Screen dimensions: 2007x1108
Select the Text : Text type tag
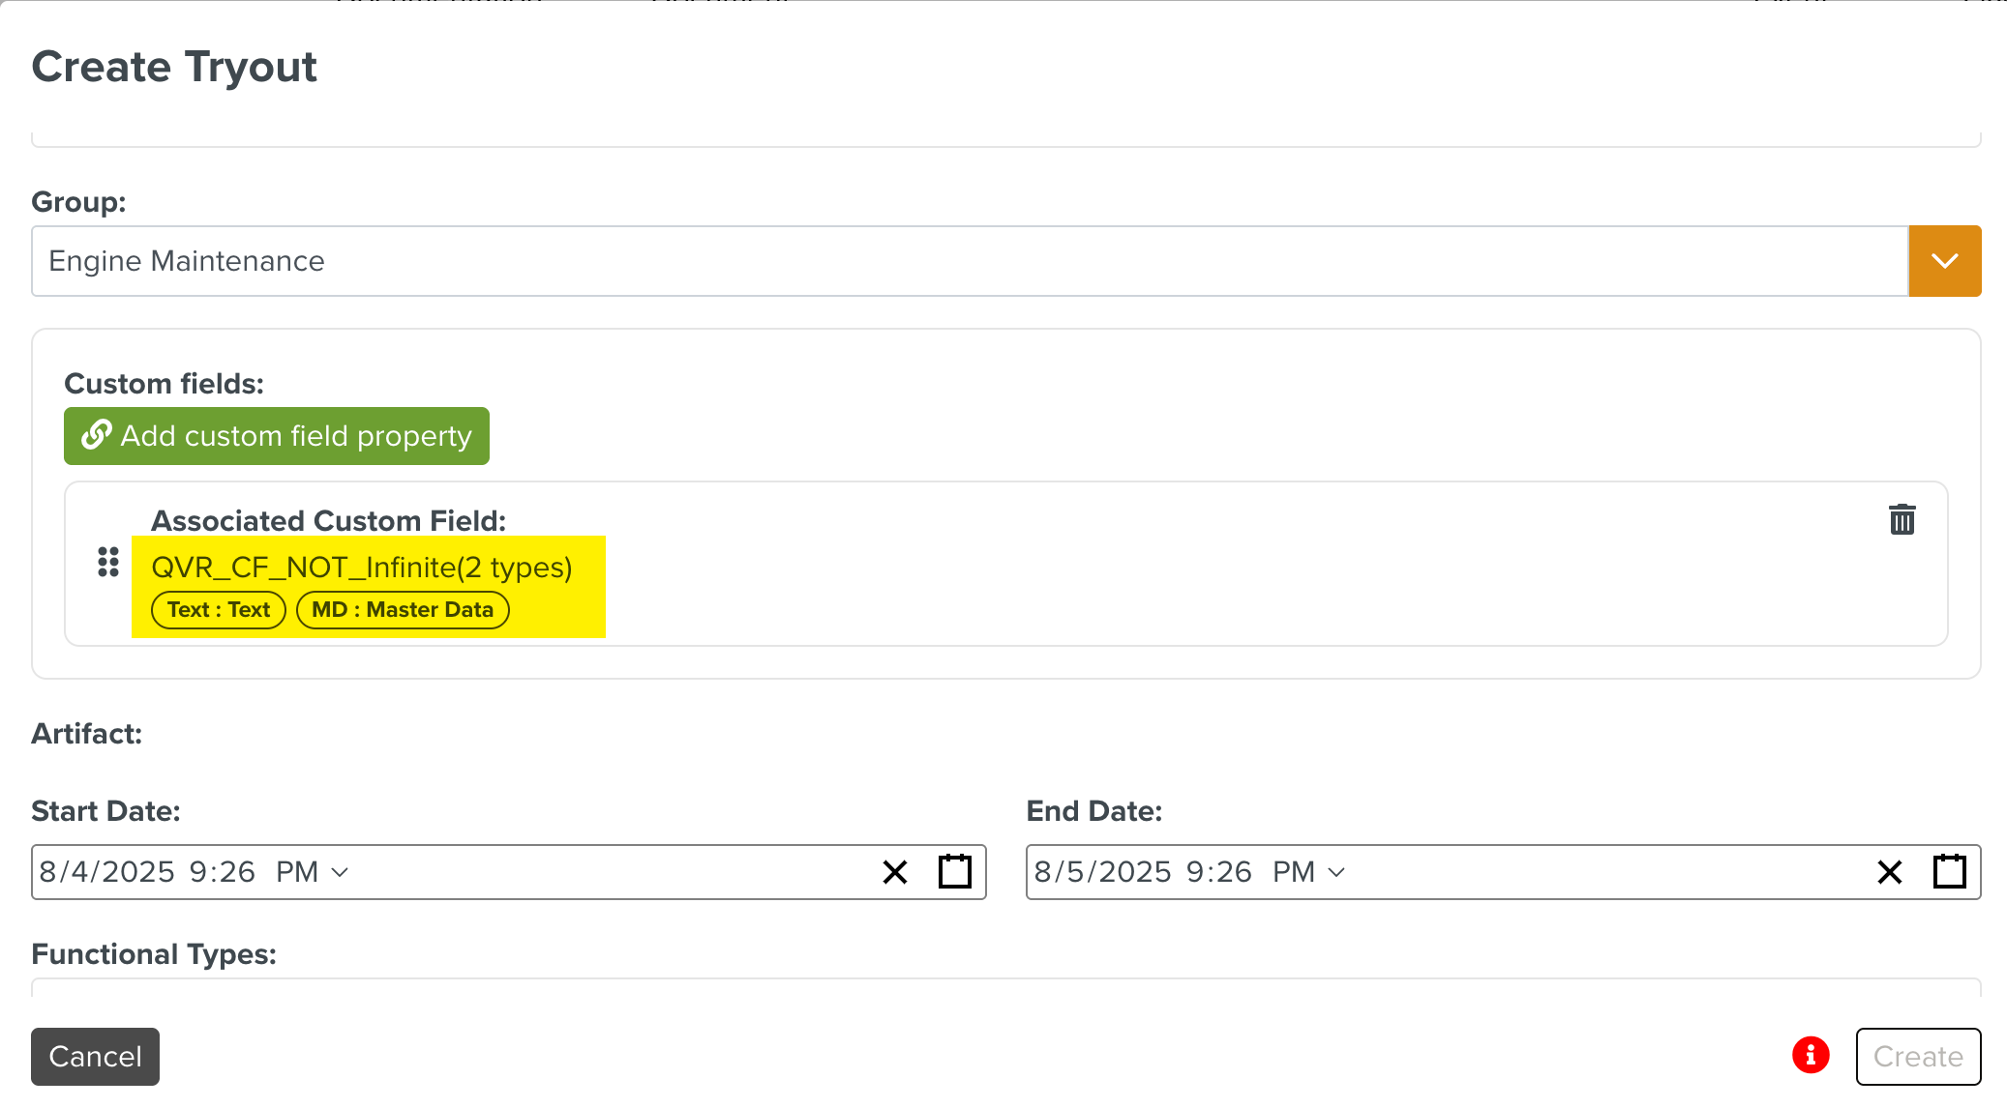219,610
